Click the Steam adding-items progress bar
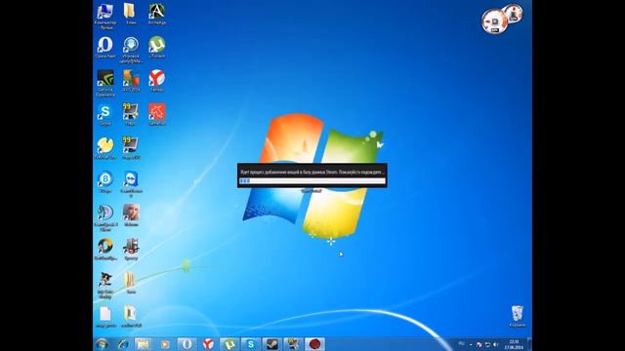This screenshot has height=351, width=625. 312,181
